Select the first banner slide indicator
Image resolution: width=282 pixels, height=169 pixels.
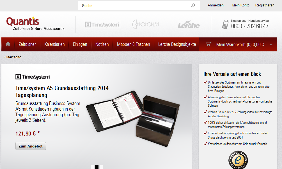[x=92, y=167]
